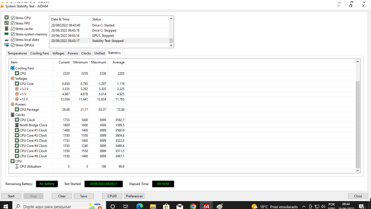Screen dimensions: 371x209
Task: Click the local disks drive icon
Action: (7, 40)
